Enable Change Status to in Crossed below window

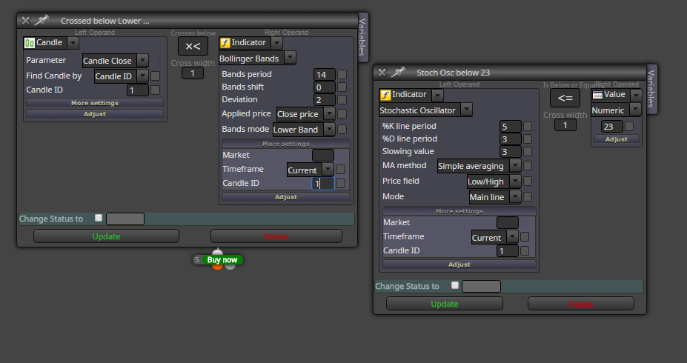coord(99,218)
